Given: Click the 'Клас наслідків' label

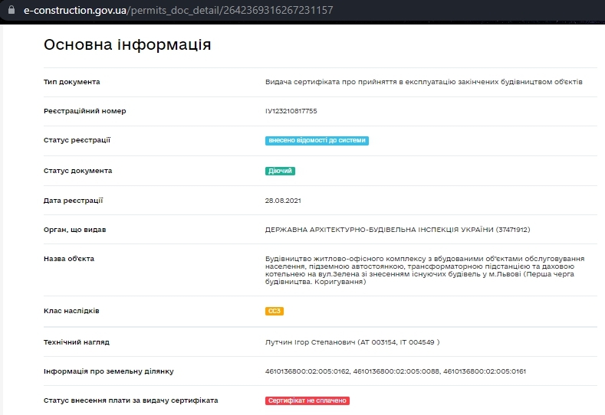Looking at the screenshot, I should click(x=71, y=311).
